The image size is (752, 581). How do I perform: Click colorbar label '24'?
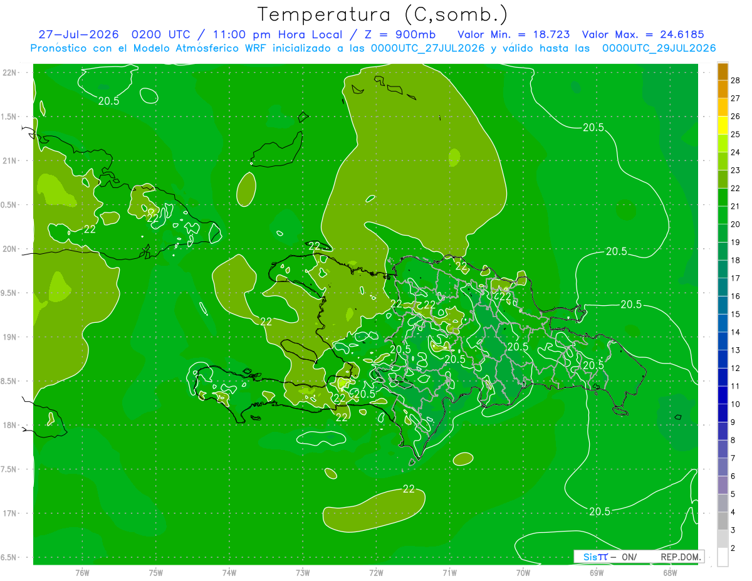[736, 152]
